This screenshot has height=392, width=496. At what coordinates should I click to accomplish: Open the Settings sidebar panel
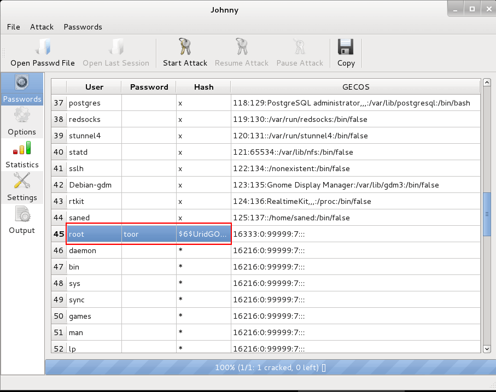coord(22,186)
